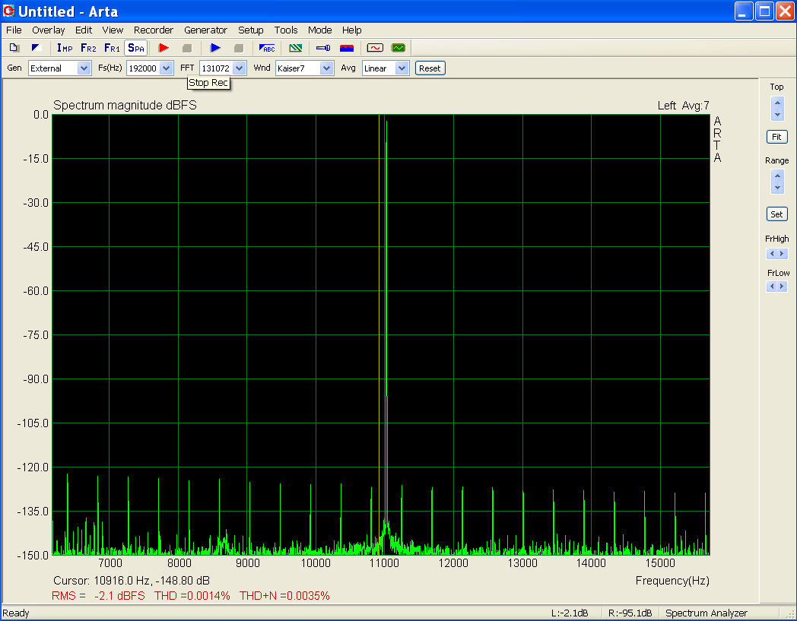
Task: Click the FrHigh left arrow
Action: point(772,254)
